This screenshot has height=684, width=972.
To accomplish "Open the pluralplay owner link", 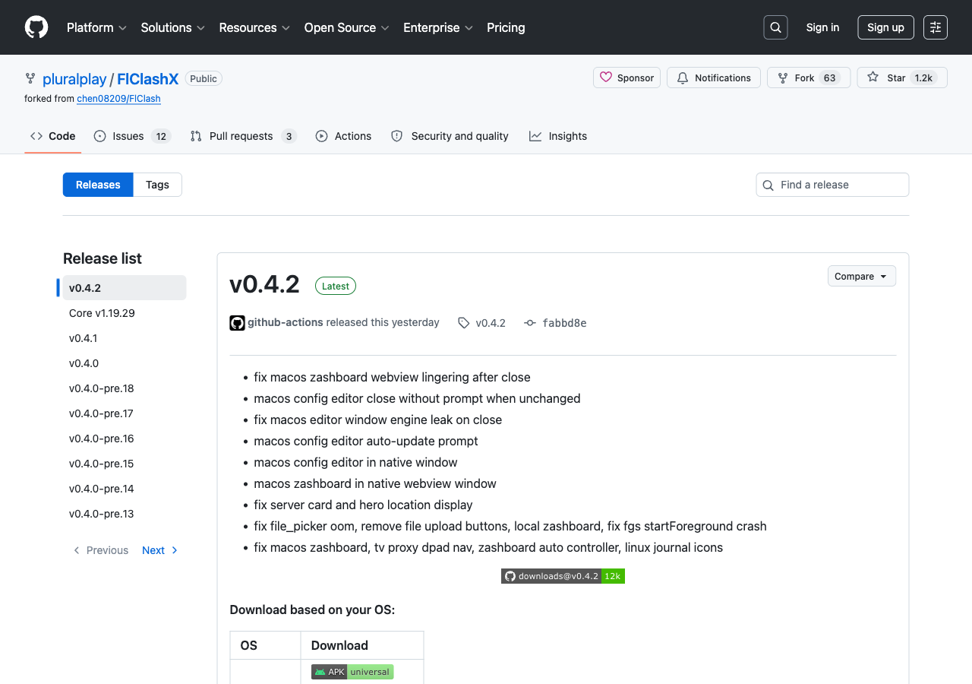I will pos(74,79).
